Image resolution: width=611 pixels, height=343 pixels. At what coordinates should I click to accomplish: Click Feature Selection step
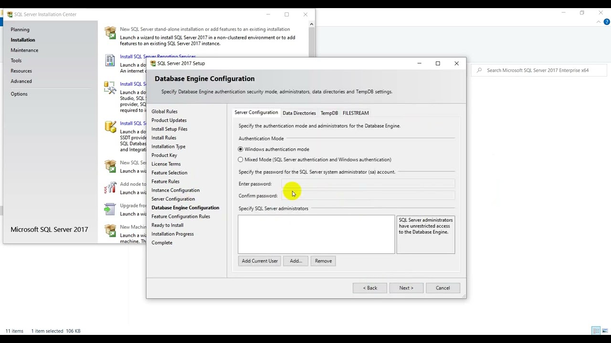point(169,173)
